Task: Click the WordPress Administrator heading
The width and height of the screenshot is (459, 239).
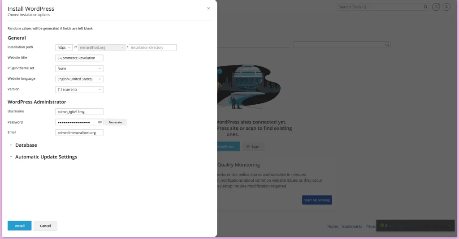Action: coord(37,102)
